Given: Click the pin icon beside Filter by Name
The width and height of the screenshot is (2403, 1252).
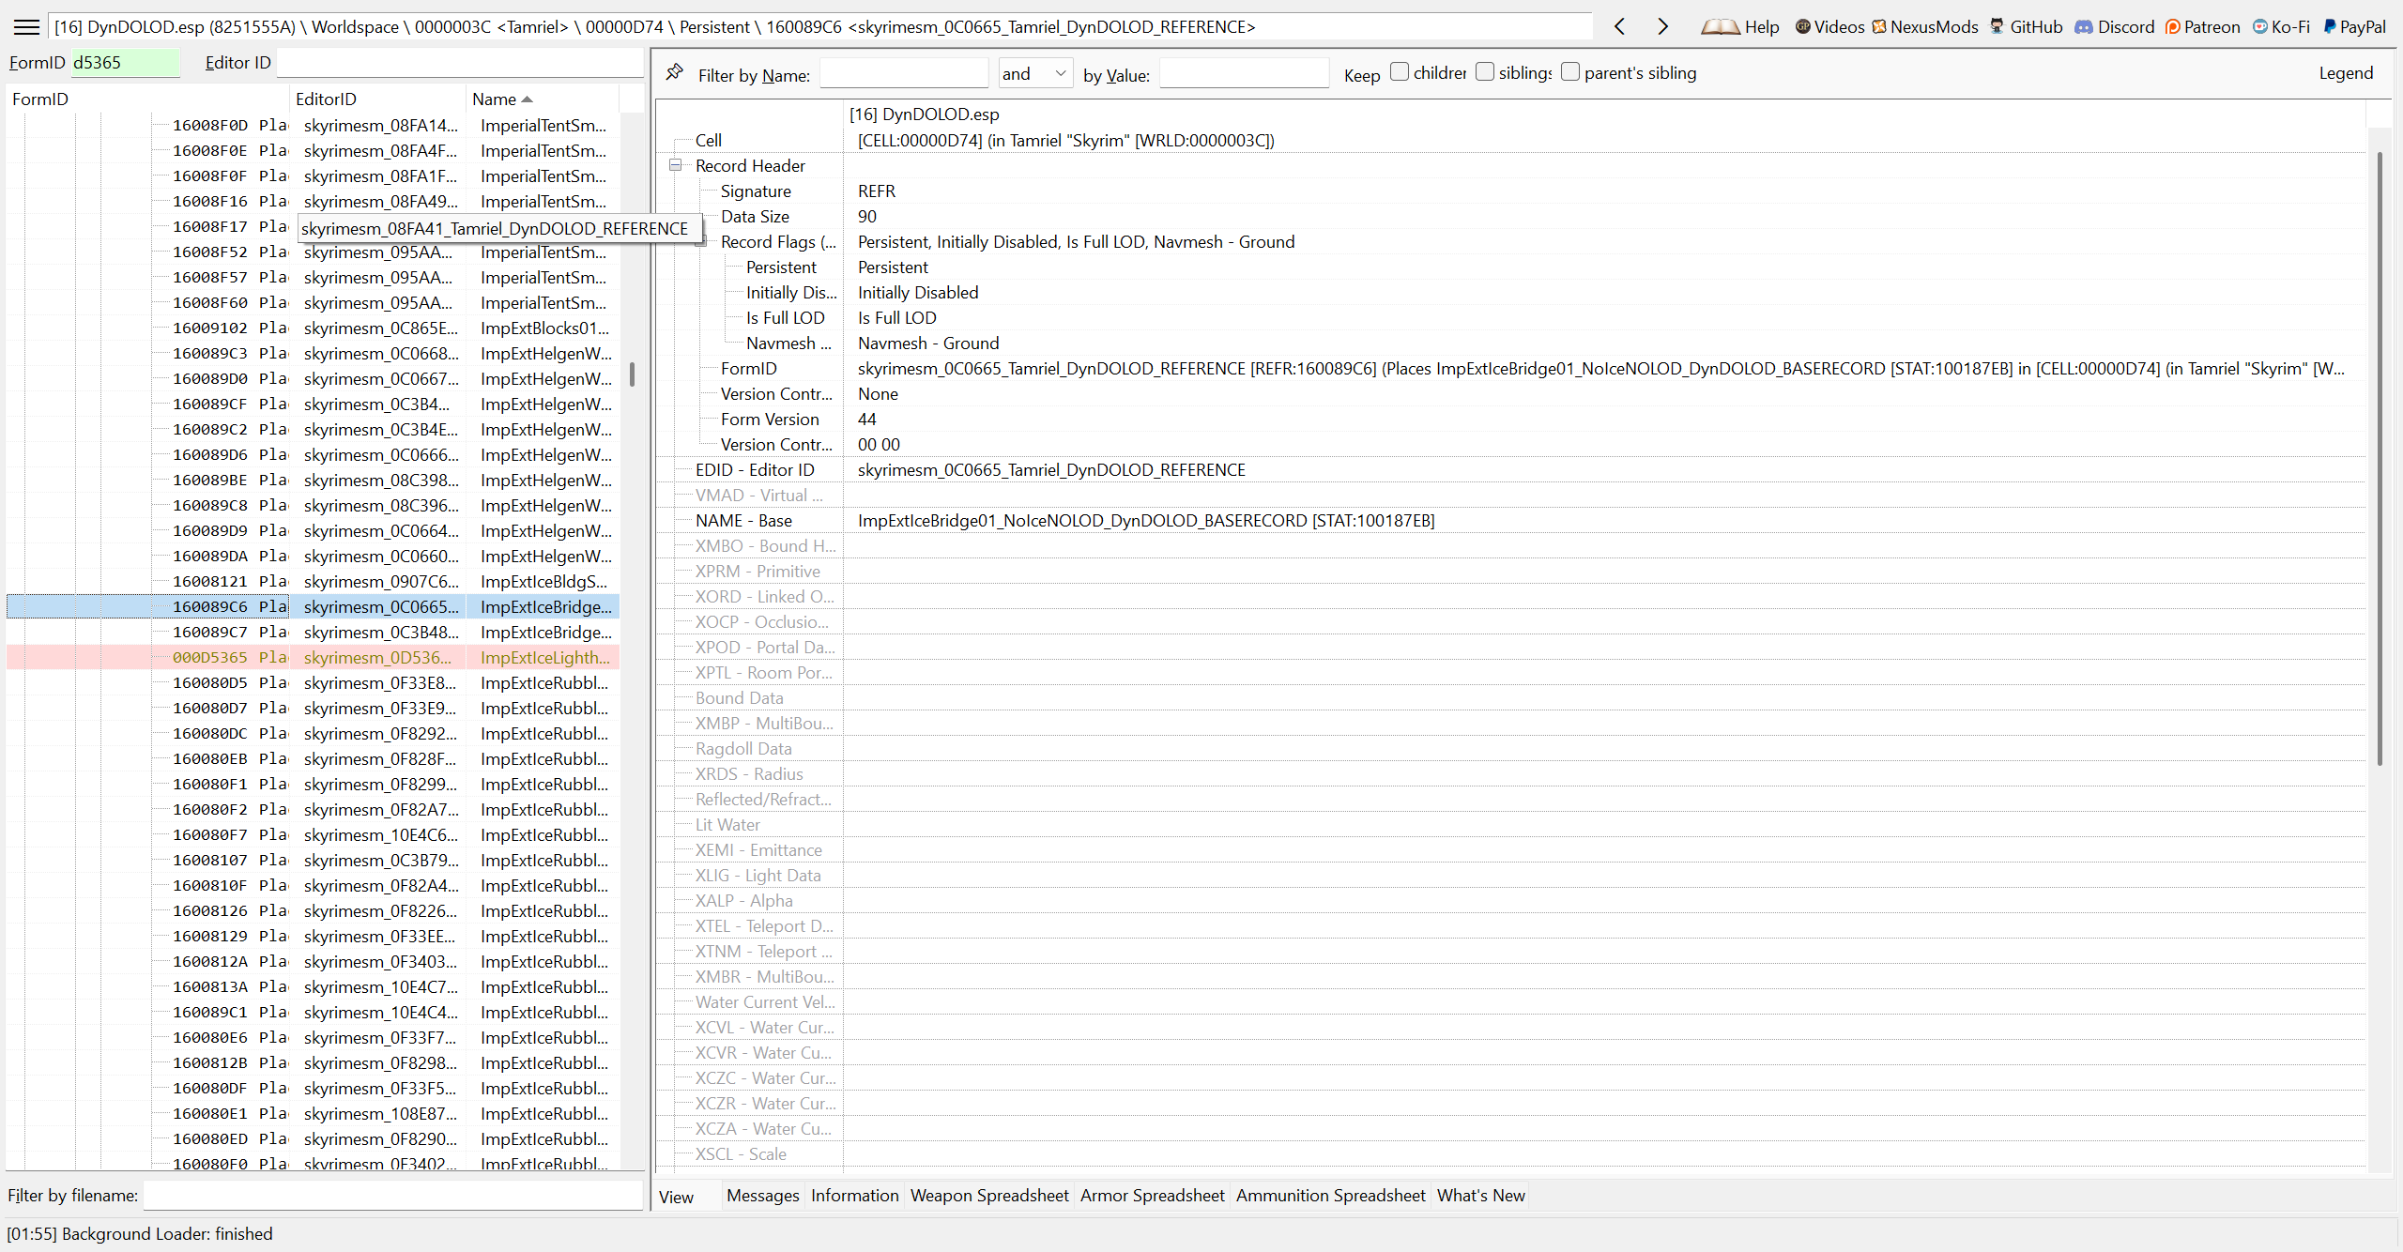Looking at the screenshot, I should (x=674, y=73).
